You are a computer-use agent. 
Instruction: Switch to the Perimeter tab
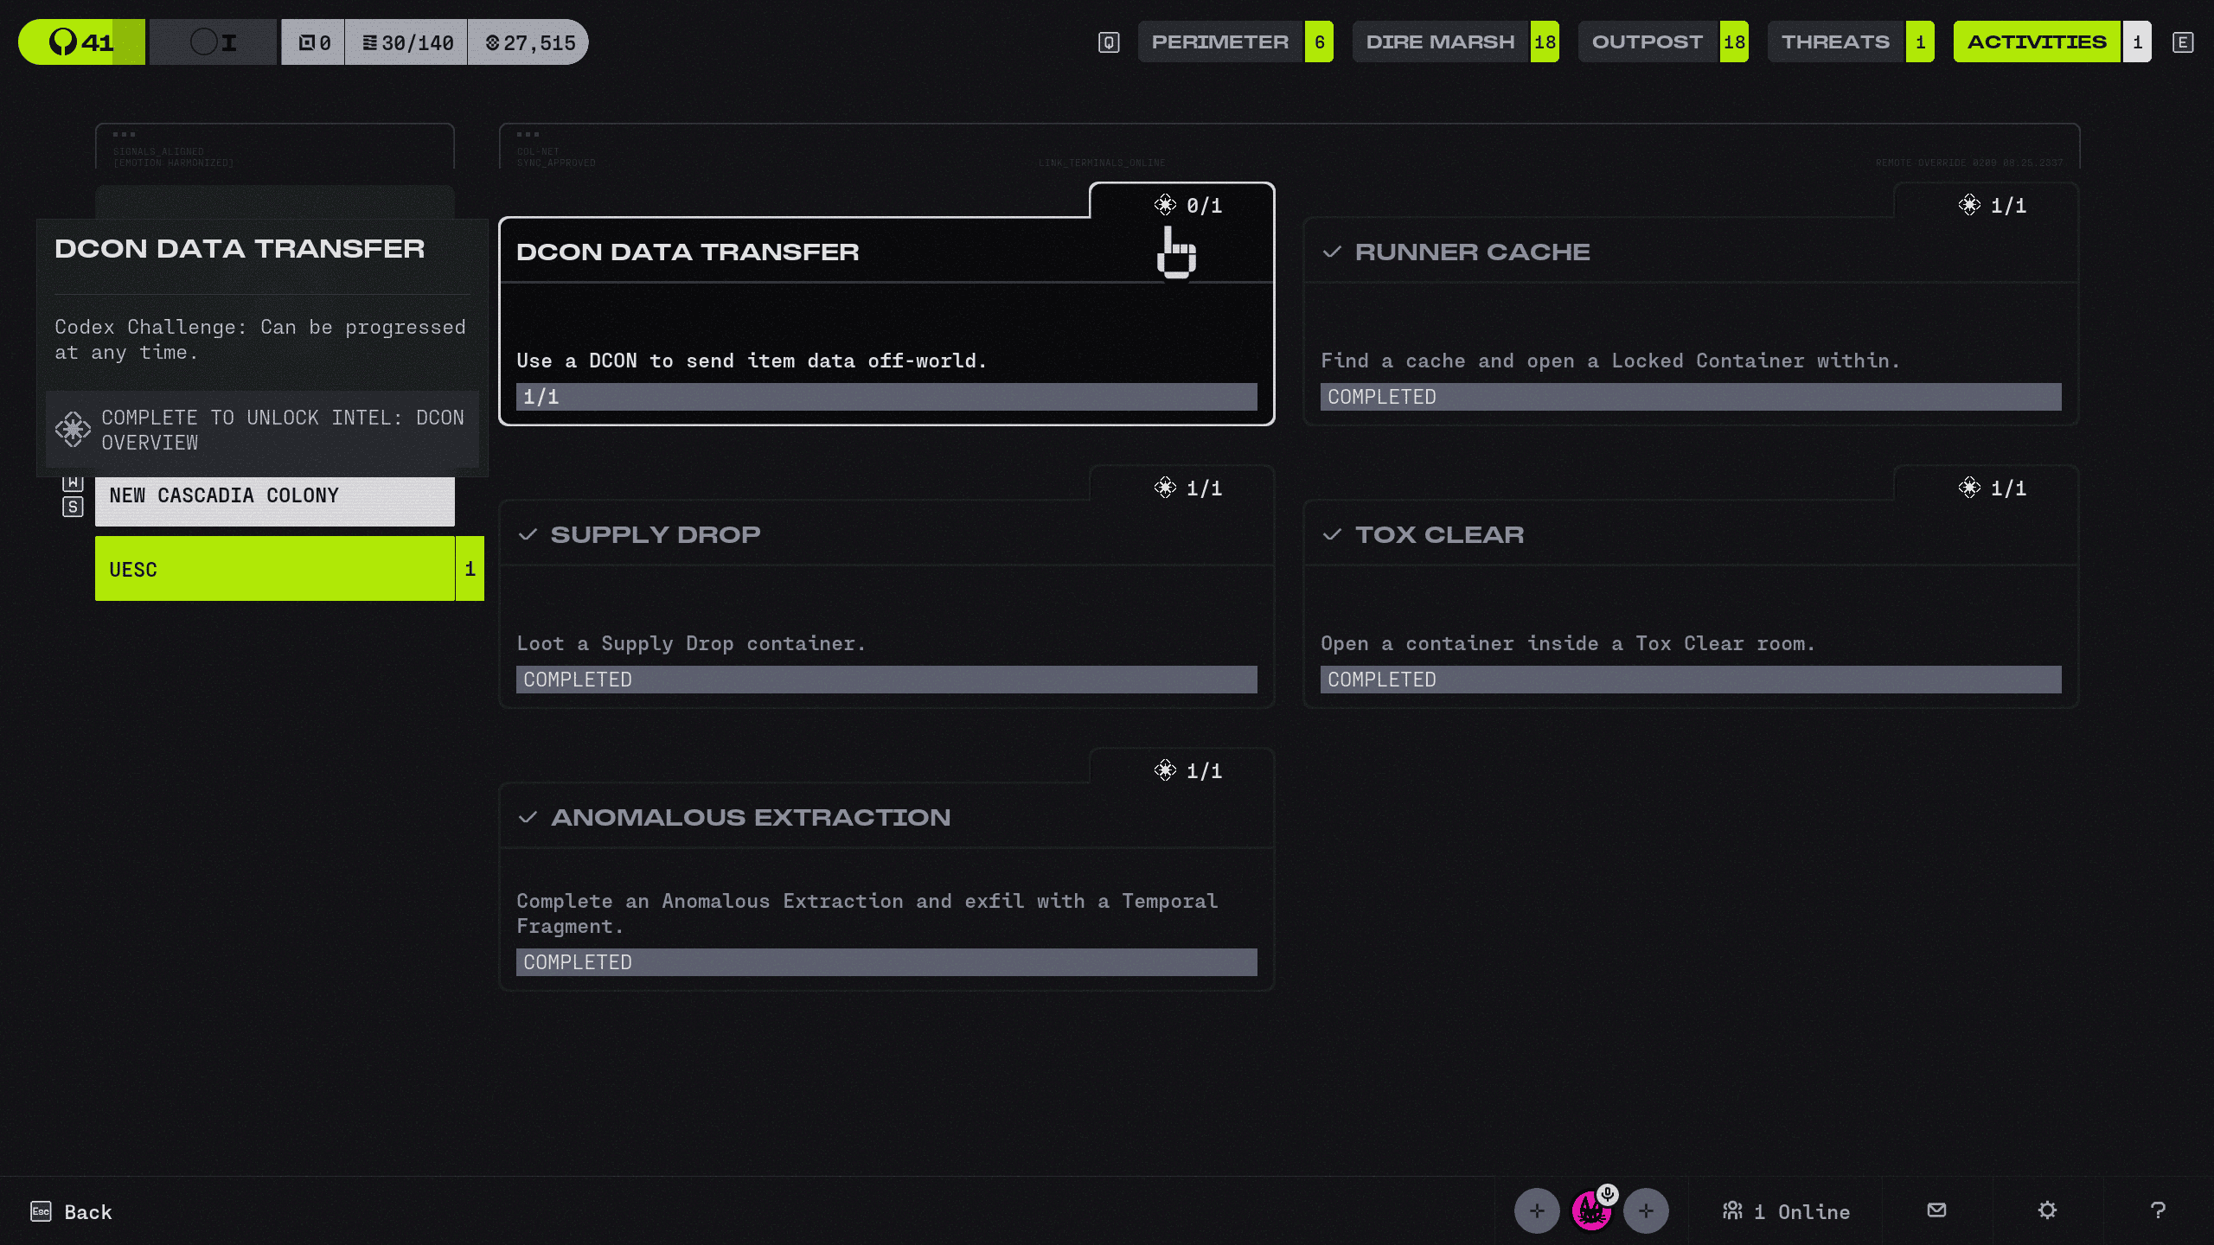coord(1220,42)
